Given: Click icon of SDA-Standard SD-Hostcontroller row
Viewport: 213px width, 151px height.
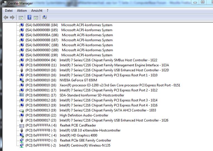Looking at the screenshot, I should click(x=22, y=95).
